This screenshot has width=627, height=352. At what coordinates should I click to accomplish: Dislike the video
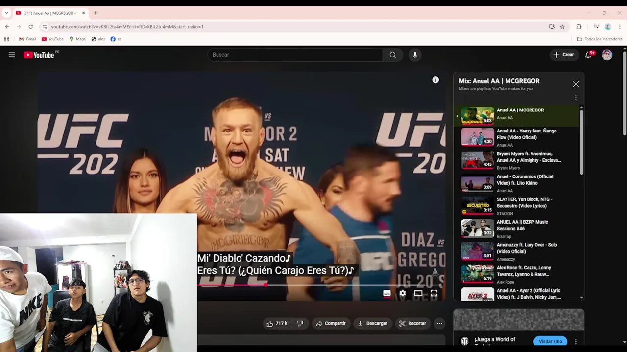[x=300, y=323]
